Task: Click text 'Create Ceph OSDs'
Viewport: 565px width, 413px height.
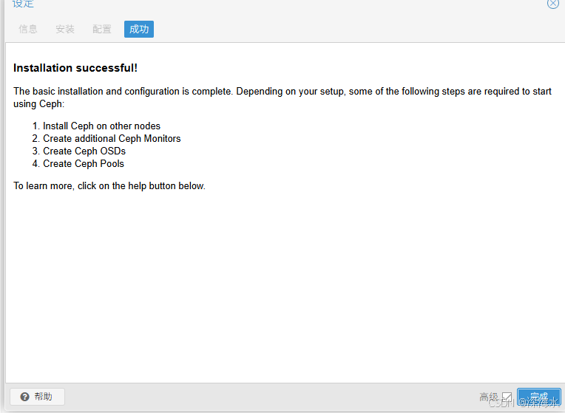Action: click(84, 151)
